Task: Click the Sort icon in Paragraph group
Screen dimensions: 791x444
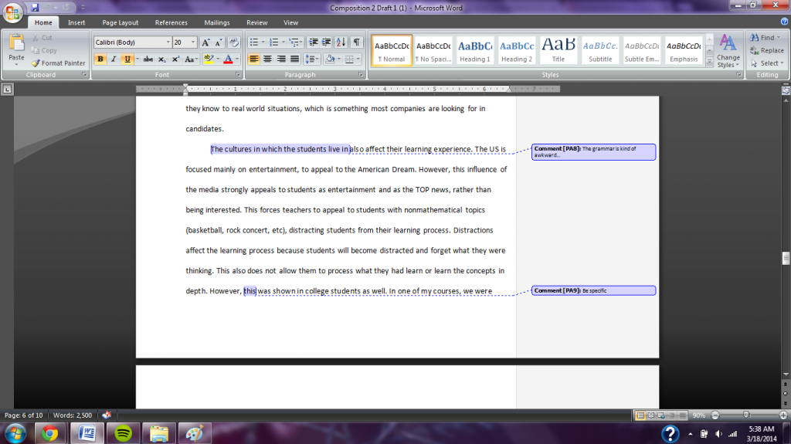Action: point(342,42)
